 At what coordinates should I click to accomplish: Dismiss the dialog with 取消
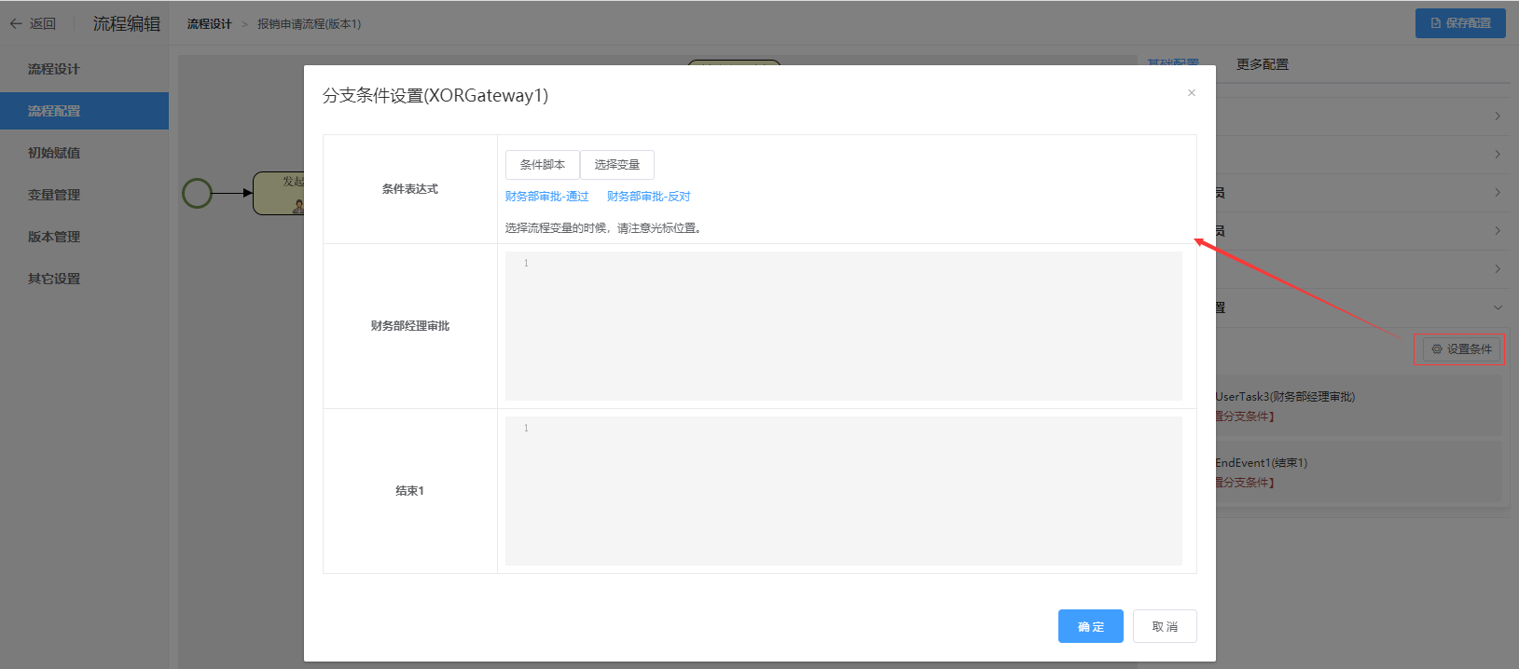pyautogui.click(x=1164, y=626)
